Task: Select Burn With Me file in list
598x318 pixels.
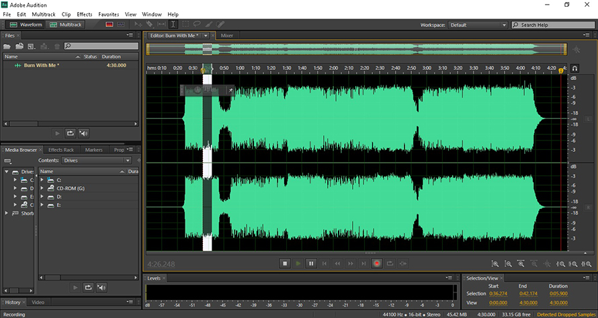Action: (41, 65)
